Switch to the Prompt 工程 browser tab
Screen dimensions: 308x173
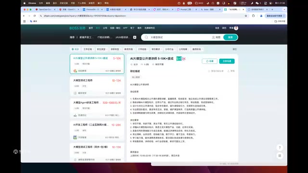click(x=186, y=10)
